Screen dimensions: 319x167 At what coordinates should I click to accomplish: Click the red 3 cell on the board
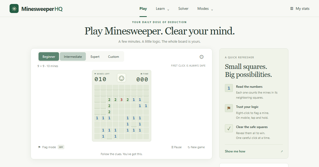[x=121, y=100]
